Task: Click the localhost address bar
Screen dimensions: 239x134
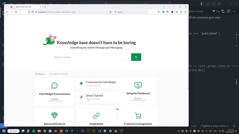Action: pos(70,12)
